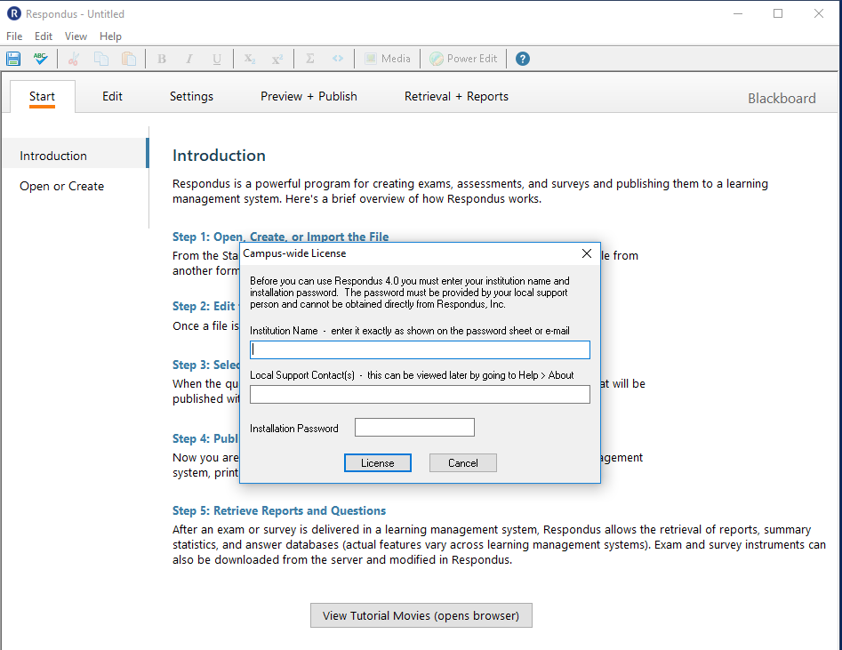Focus the Institution Name field
The image size is (842, 650).
(420, 349)
